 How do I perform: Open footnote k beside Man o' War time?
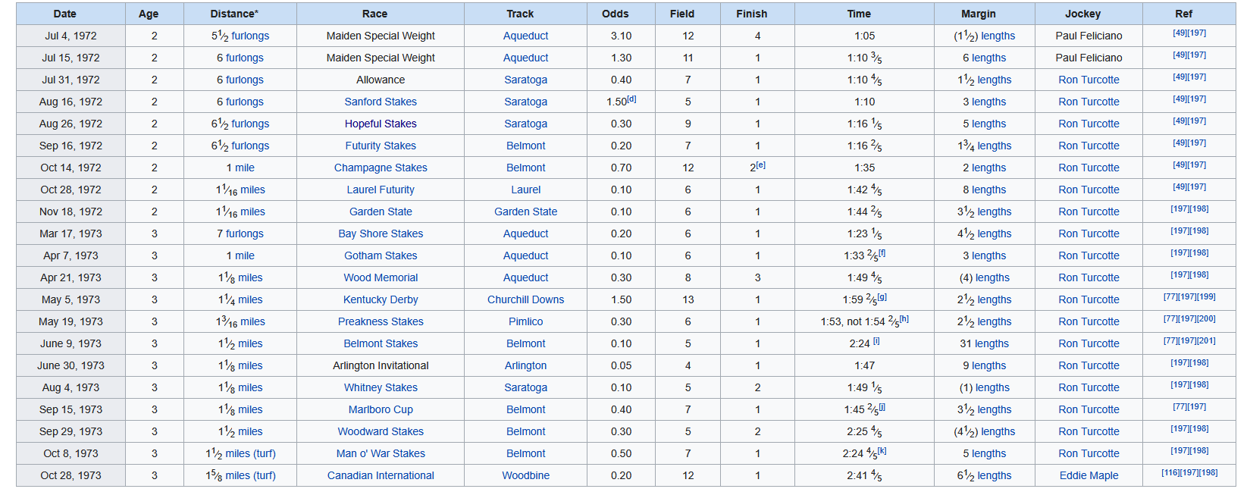pyautogui.click(x=882, y=451)
